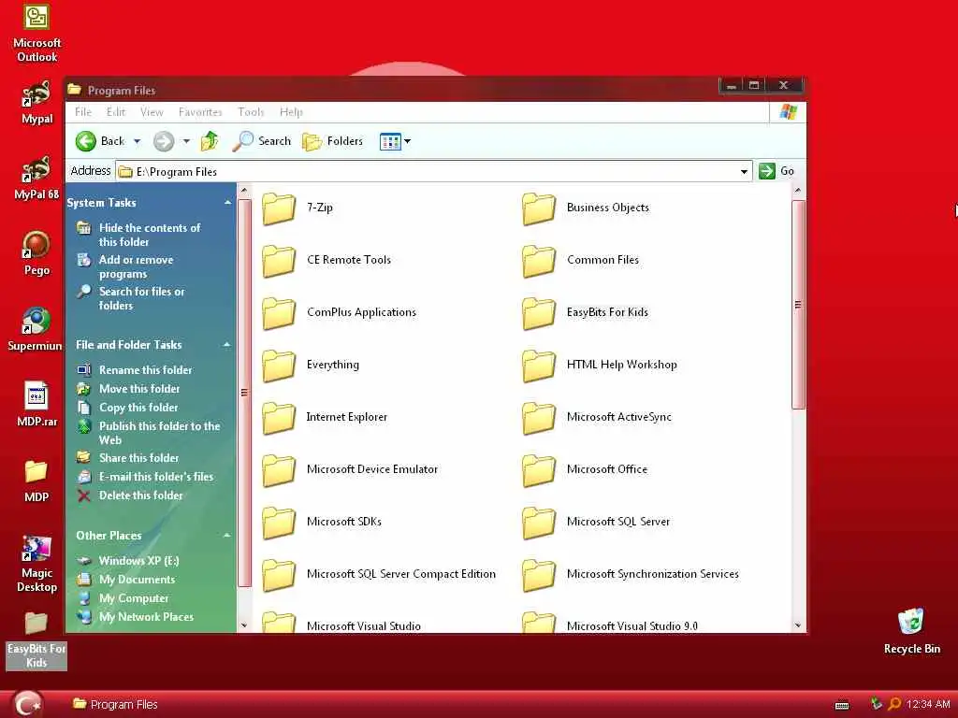The width and height of the screenshot is (958, 718).
Task: Select the ComPlus Applications folder
Action: point(339,313)
